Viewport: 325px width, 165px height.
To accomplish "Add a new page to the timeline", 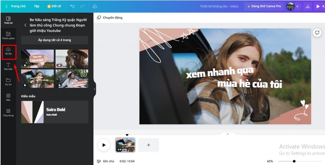I will 149,145.
